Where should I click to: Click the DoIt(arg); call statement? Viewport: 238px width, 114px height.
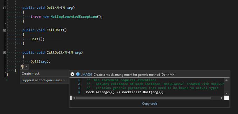click(40, 61)
